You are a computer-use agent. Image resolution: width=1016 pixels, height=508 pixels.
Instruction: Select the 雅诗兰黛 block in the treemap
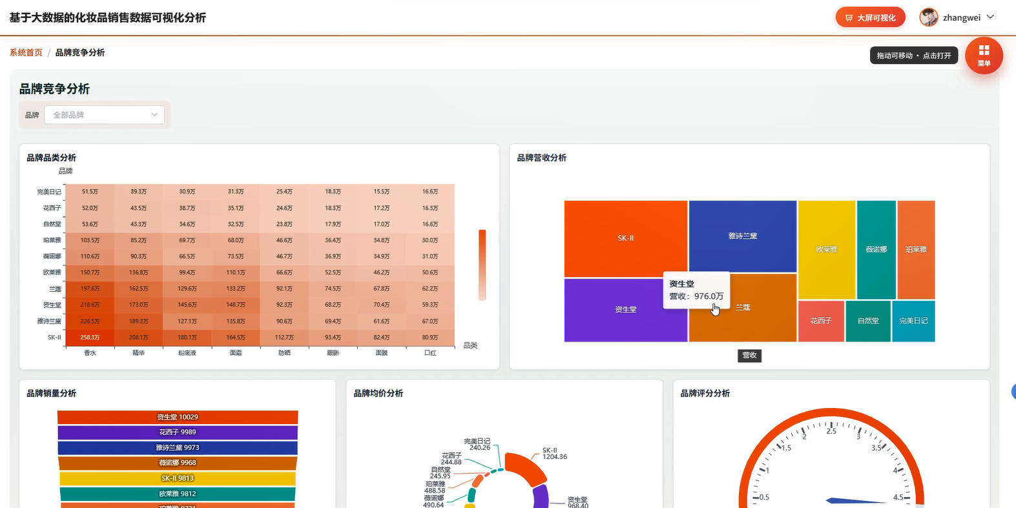pyautogui.click(x=742, y=236)
